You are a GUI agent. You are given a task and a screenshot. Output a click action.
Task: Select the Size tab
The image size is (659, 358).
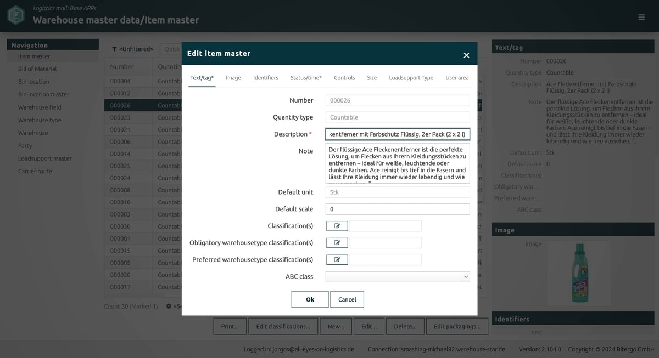pos(372,78)
